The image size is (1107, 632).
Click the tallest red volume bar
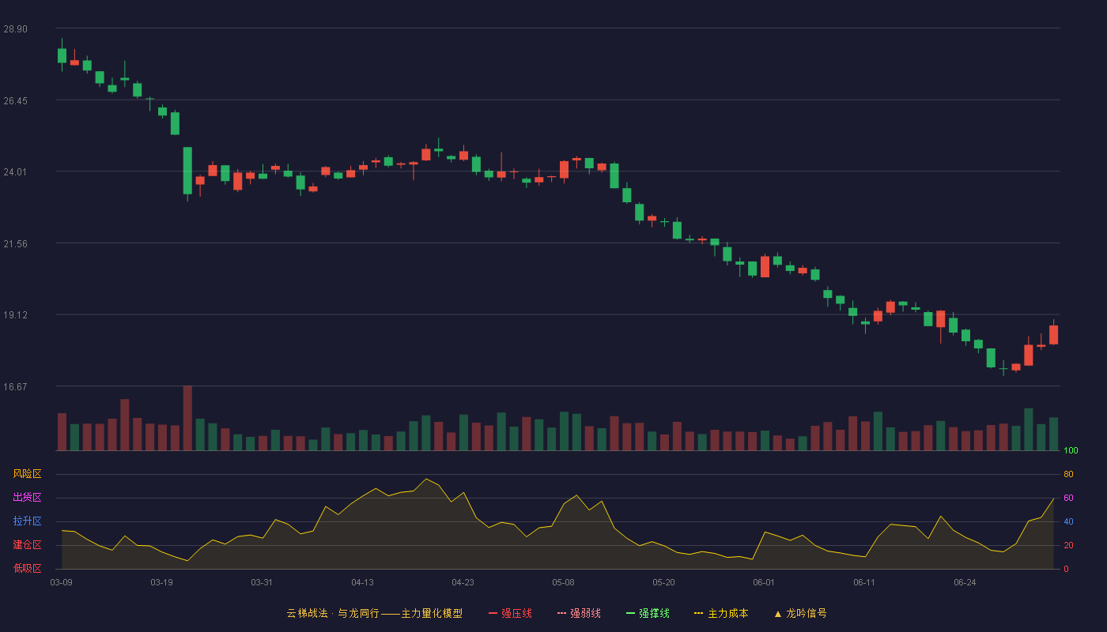coord(187,418)
